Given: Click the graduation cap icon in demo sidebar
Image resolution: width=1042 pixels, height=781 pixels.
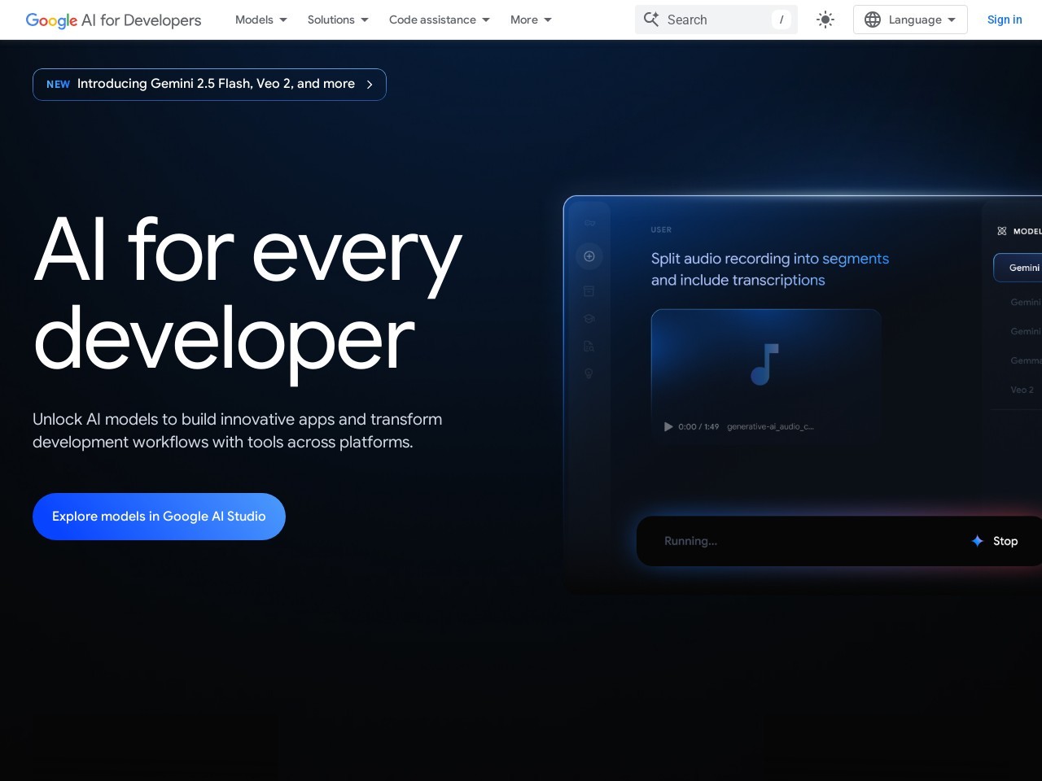Looking at the screenshot, I should pos(589,319).
